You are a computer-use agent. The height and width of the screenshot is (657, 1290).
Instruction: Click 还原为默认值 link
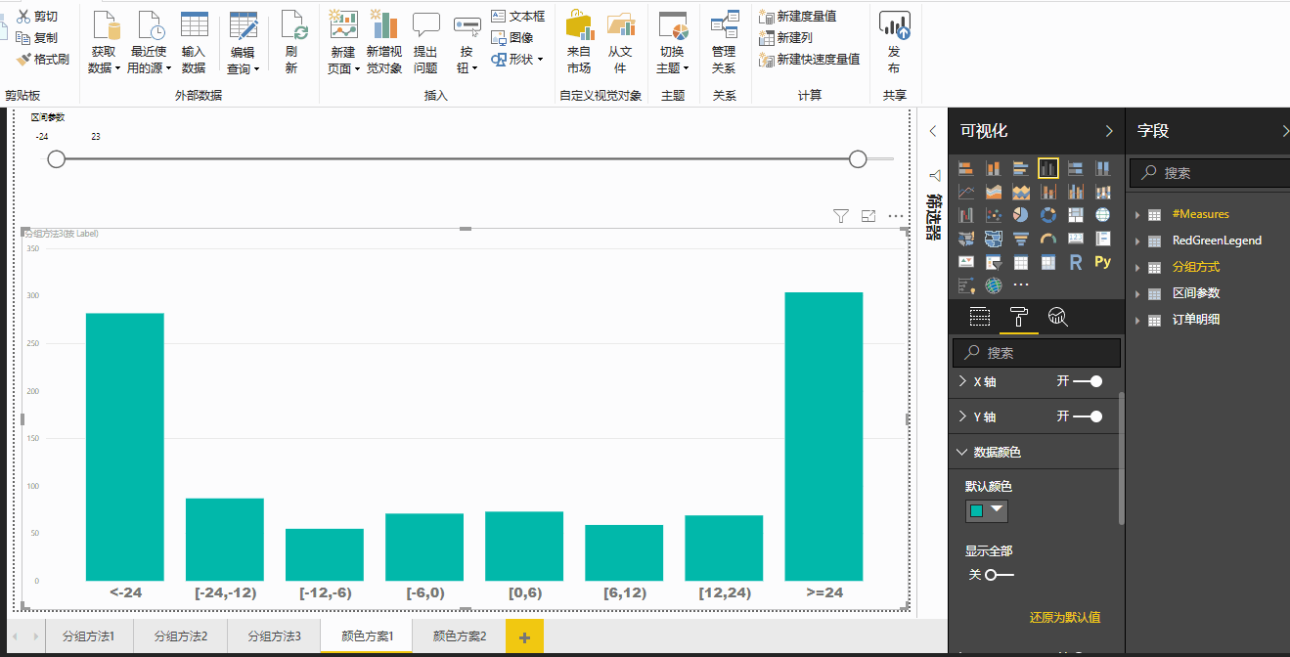point(1065,618)
